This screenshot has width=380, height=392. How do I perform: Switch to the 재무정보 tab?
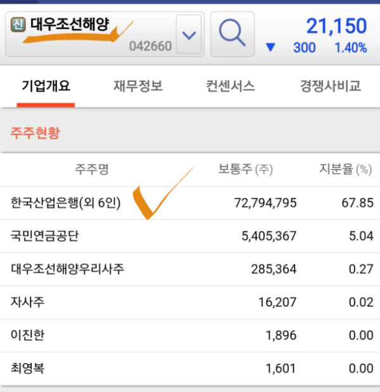coord(138,86)
